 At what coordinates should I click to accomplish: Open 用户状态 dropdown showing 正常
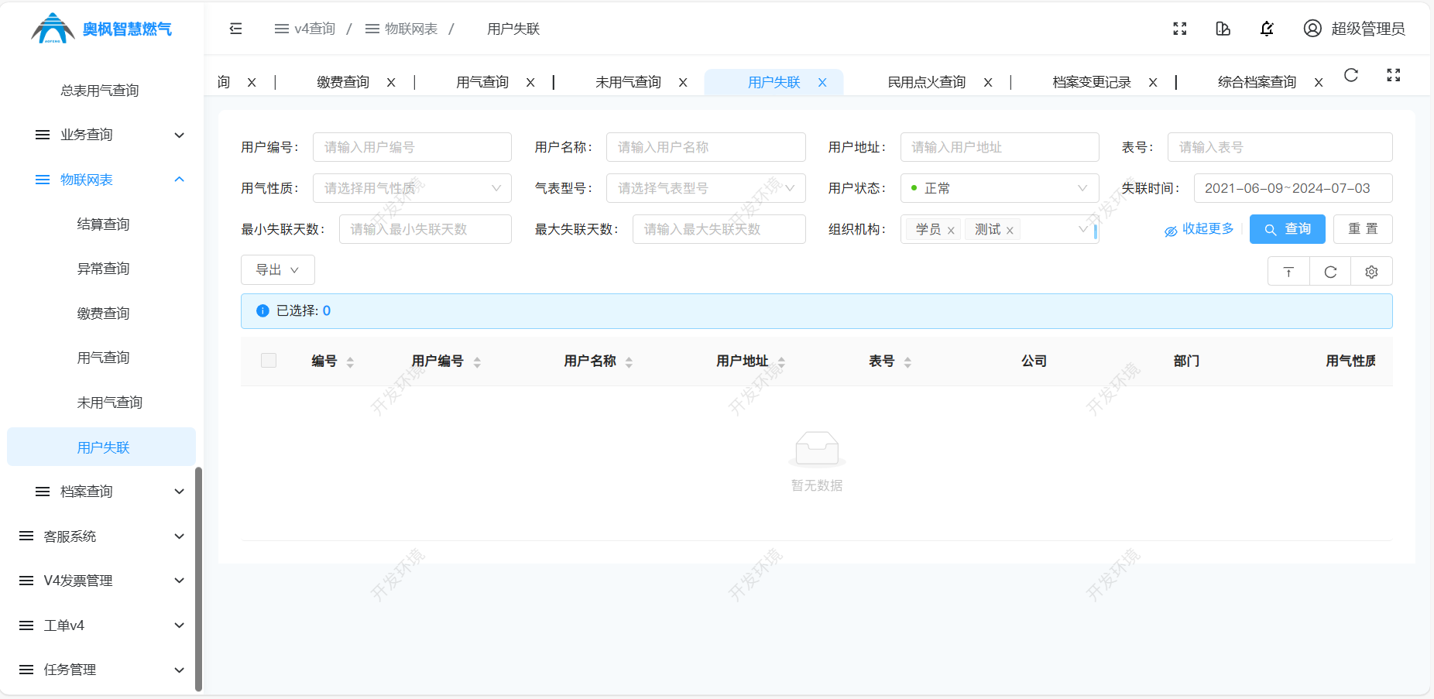pos(1000,188)
